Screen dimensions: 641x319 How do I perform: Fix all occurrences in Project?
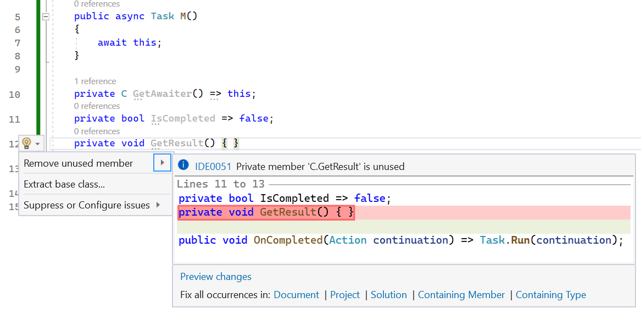tap(344, 295)
